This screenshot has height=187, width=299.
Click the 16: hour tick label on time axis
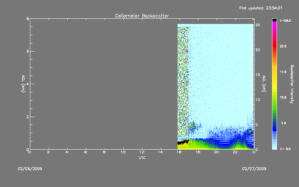179,152
